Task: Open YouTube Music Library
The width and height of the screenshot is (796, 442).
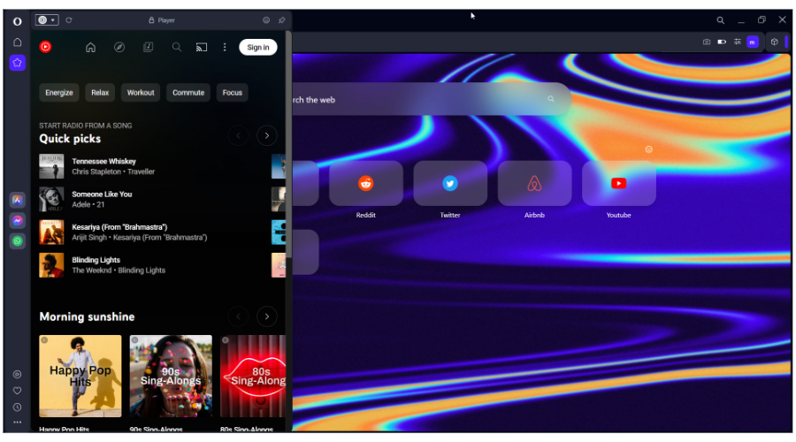Action: tap(149, 47)
